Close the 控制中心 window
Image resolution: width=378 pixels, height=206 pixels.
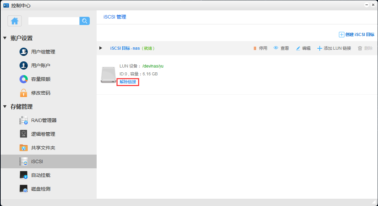[373, 5]
